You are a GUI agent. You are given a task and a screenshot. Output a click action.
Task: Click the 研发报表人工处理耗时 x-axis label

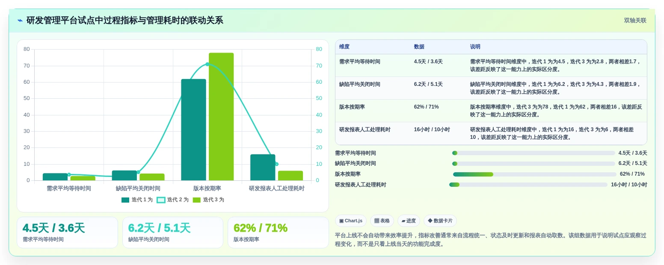277,188
